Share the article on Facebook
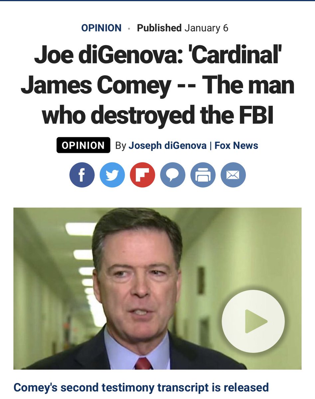 pos(82,175)
